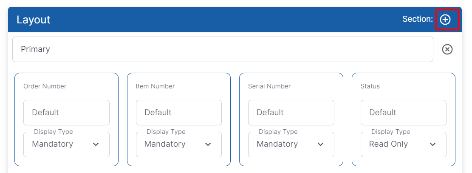This screenshot has height=173, width=472.
Task: Open Serial Number Display Type dropdown
Action: (291, 145)
